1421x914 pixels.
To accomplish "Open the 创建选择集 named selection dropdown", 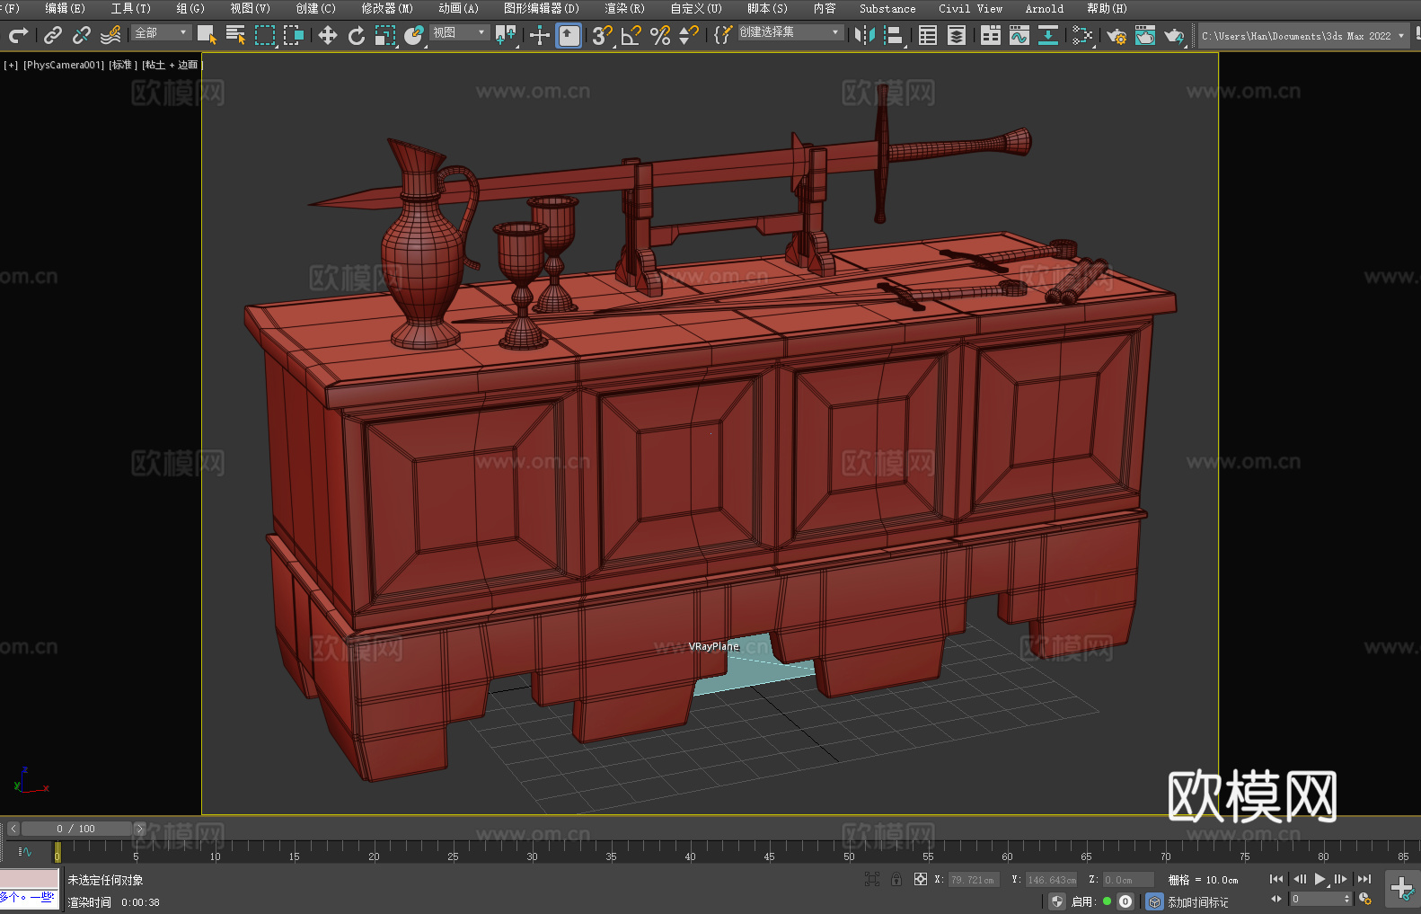I will coord(790,32).
